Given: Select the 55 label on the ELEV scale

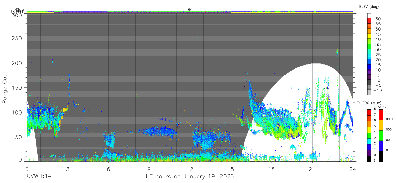Looking at the screenshot, I should [x=378, y=24].
